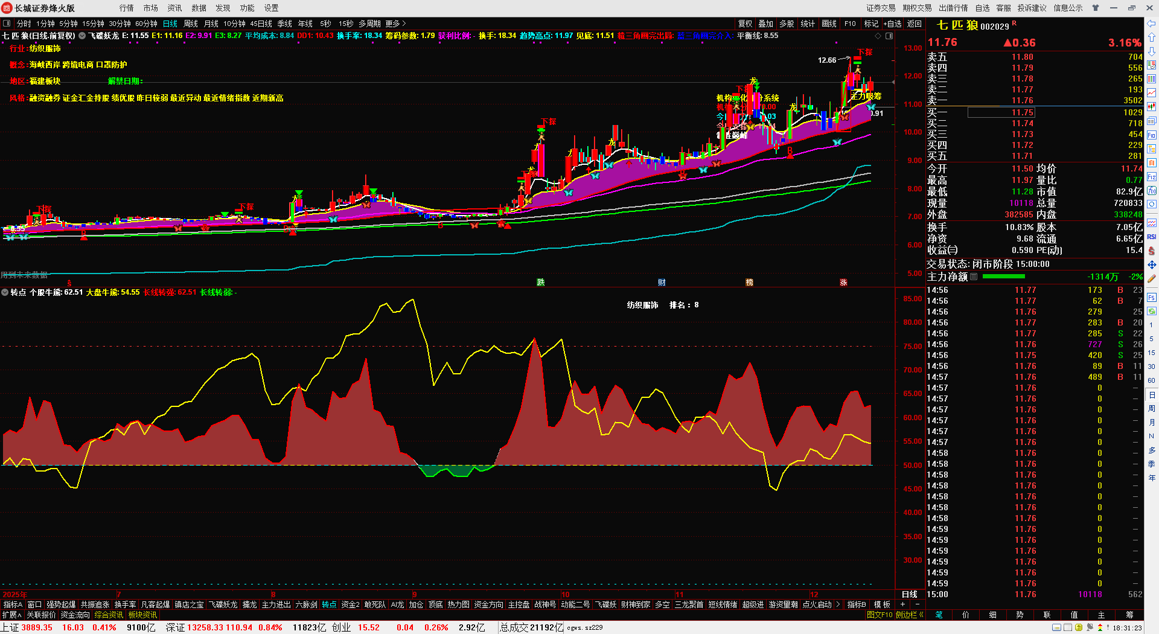
Task: Click 返回 button
Action: [x=915, y=24]
